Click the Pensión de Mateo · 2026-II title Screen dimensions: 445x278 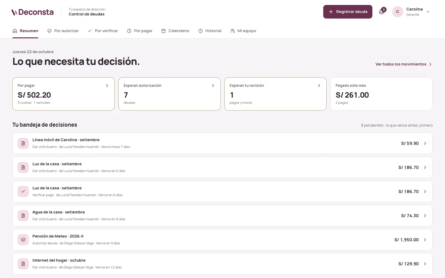[x=58, y=236]
